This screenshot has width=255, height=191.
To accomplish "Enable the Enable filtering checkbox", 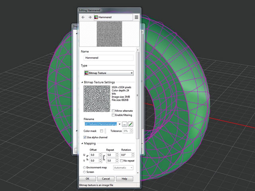I will tap(113, 115).
